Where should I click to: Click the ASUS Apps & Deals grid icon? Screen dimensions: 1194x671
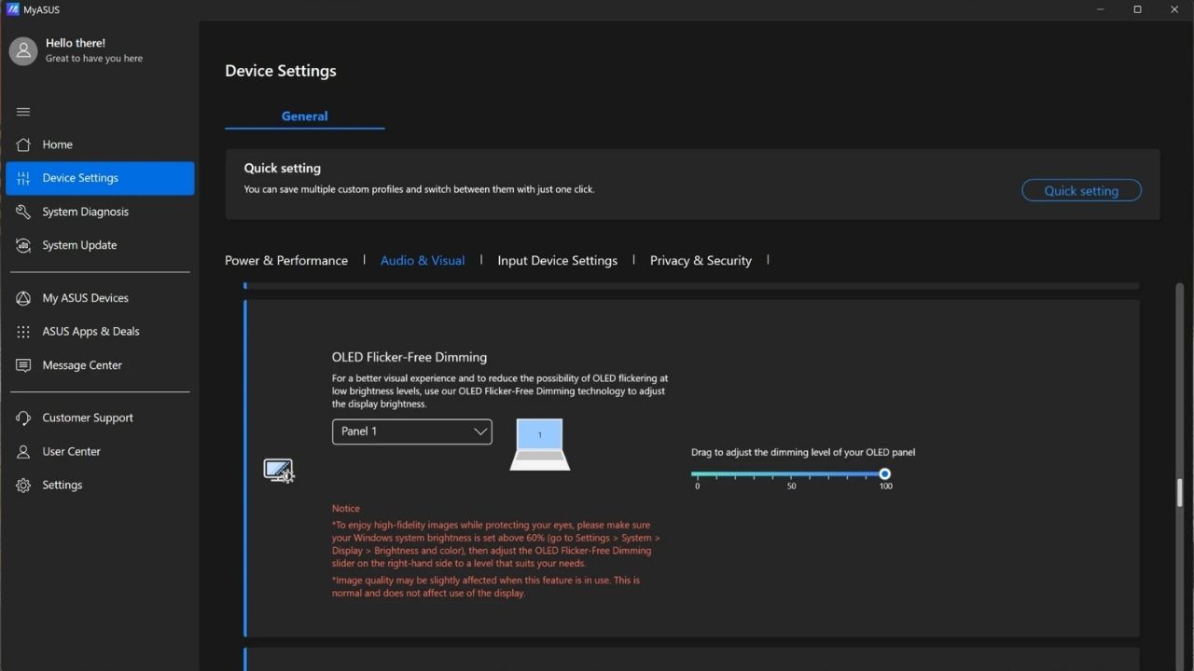coord(23,332)
